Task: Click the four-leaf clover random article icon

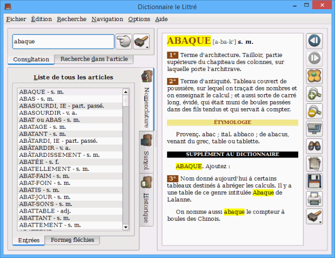Action: [314, 76]
